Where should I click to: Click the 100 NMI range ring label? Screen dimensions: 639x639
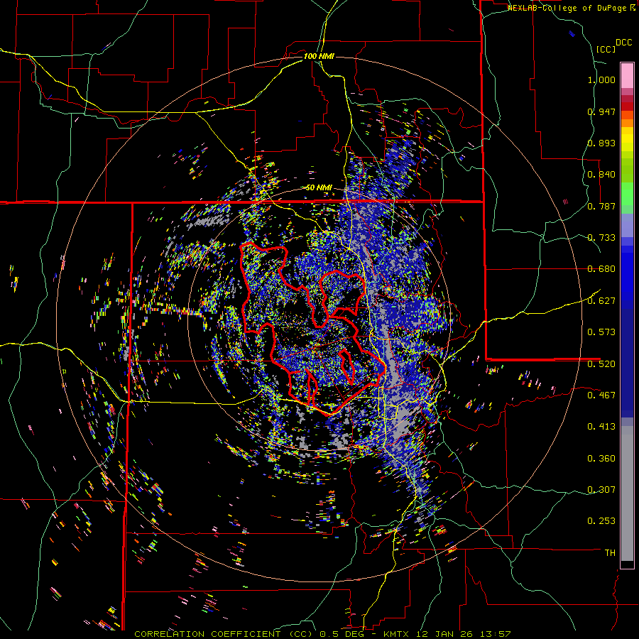(x=319, y=56)
